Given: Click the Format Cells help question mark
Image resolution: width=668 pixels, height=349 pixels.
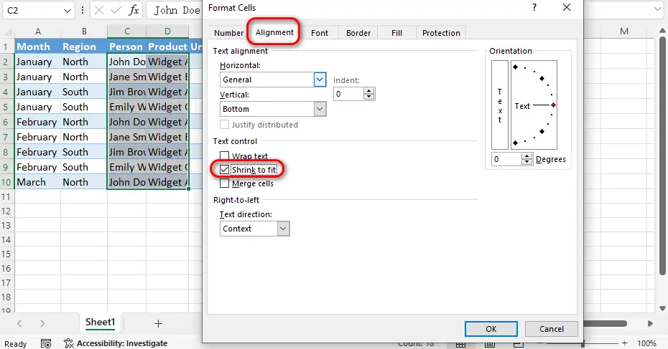Looking at the screenshot, I should click(x=534, y=7).
